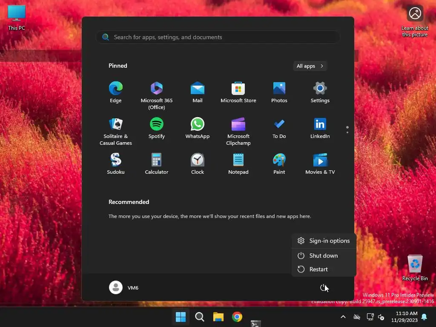Click the OneDrive cloud tray icon

click(x=357, y=317)
